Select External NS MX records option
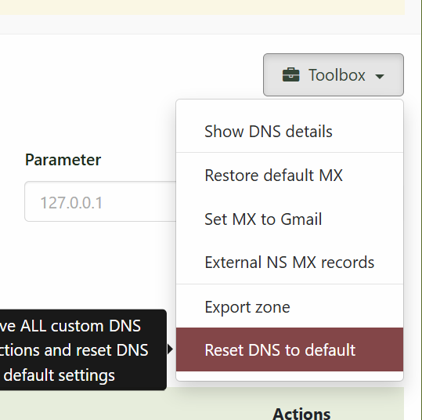Screen dimensions: 422x420 (x=290, y=262)
